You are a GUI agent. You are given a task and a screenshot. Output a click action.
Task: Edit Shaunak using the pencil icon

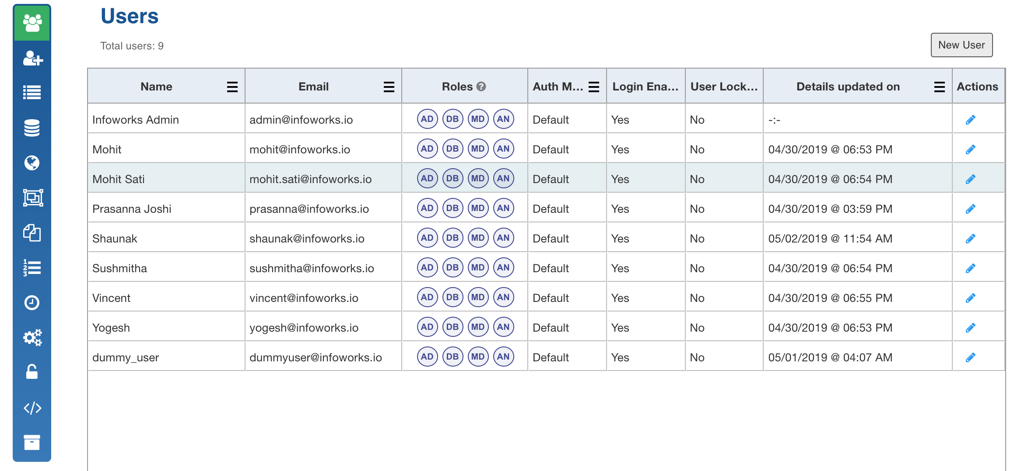click(x=970, y=239)
